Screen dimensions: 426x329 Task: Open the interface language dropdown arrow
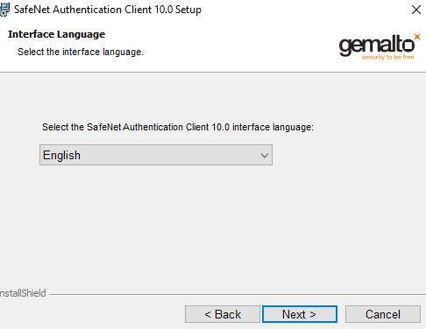pyautogui.click(x=265, y=156)
